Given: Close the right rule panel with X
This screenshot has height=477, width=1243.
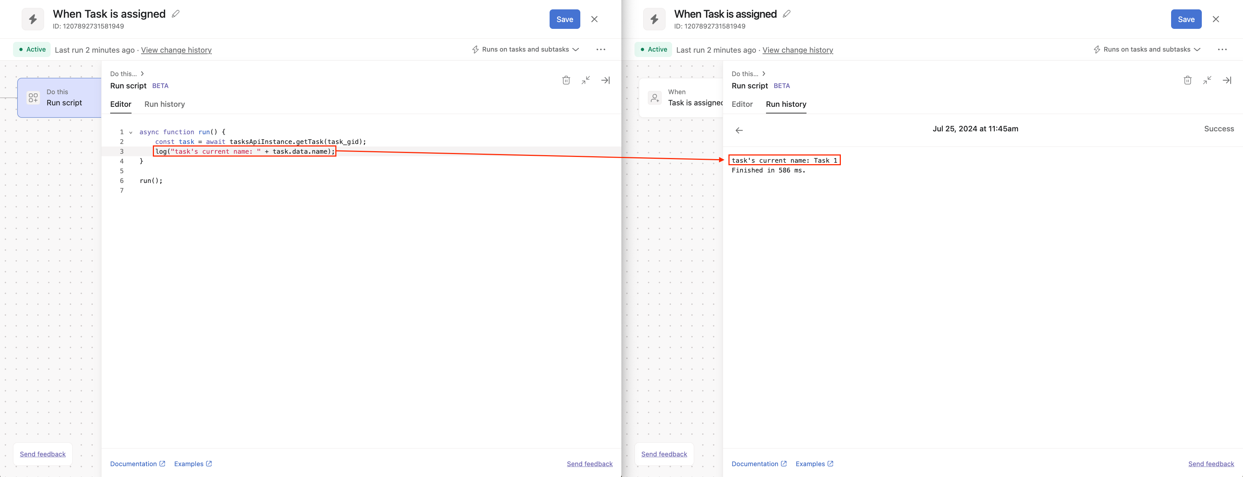Looking at the screenshot, I should 1216,19.
